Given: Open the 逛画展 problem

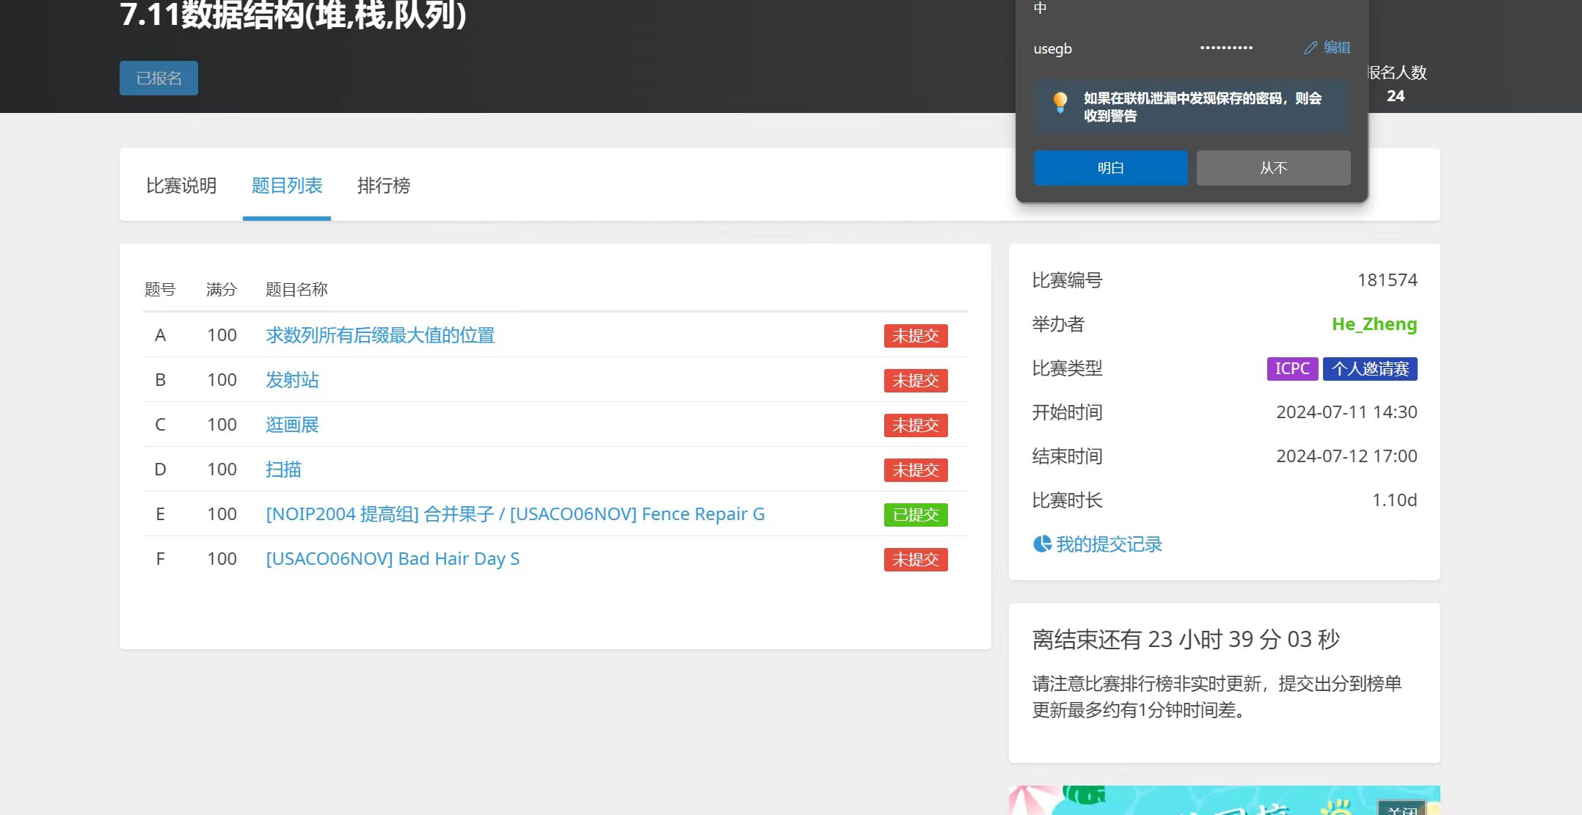Looking at the screenshot, I should pyautogui.click(x=292, y=425).
